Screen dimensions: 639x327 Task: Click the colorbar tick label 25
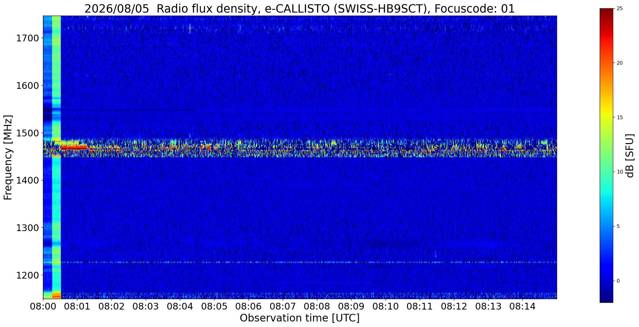point(620,9)
